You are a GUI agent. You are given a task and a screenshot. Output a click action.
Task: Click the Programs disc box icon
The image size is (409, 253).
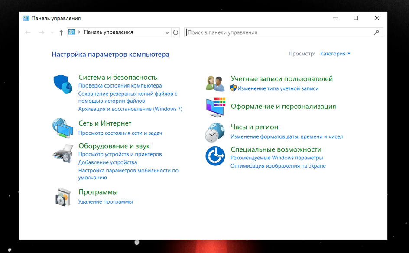[x=63, y=197]
